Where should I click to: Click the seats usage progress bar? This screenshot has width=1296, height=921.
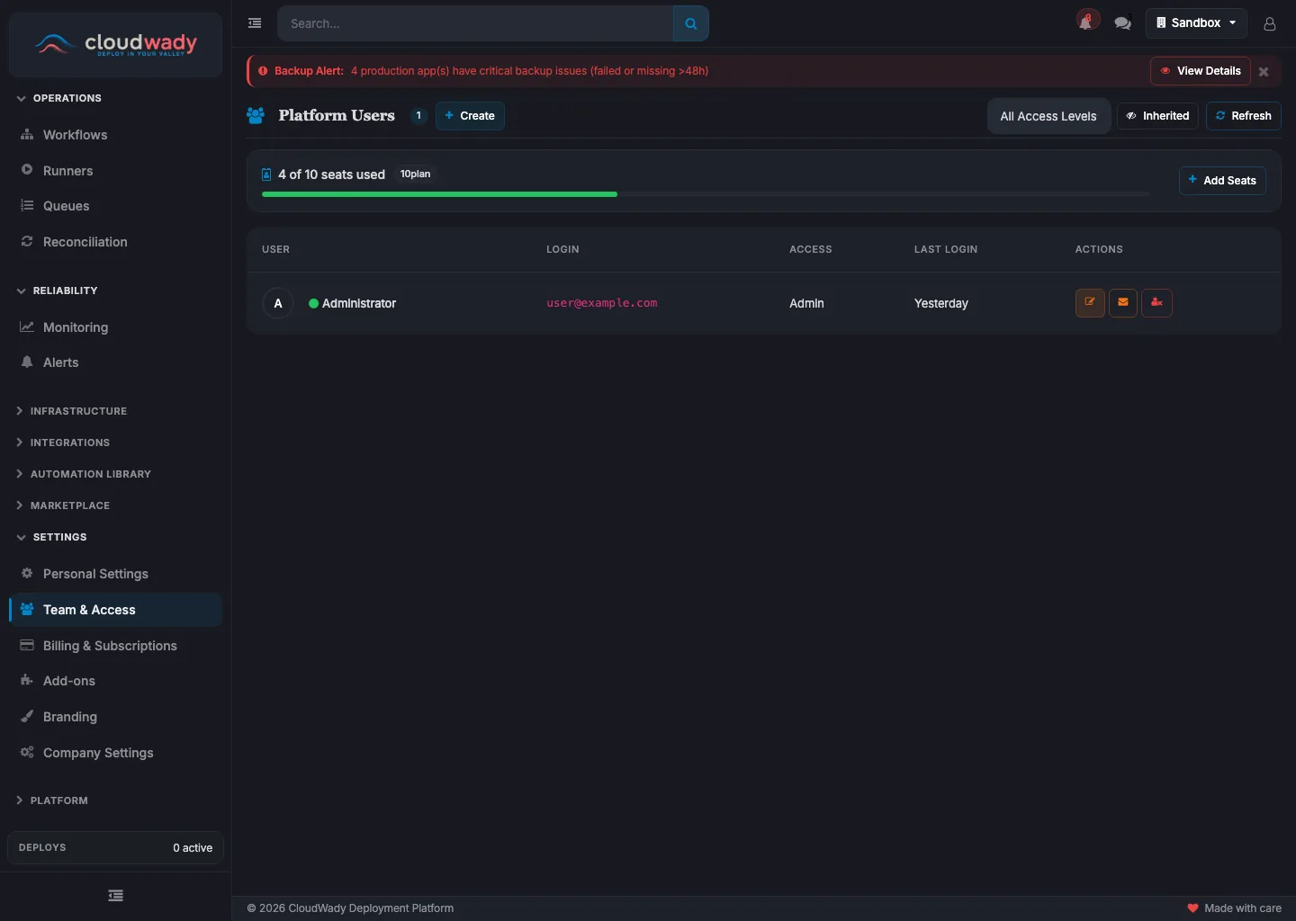pos(706,194)
